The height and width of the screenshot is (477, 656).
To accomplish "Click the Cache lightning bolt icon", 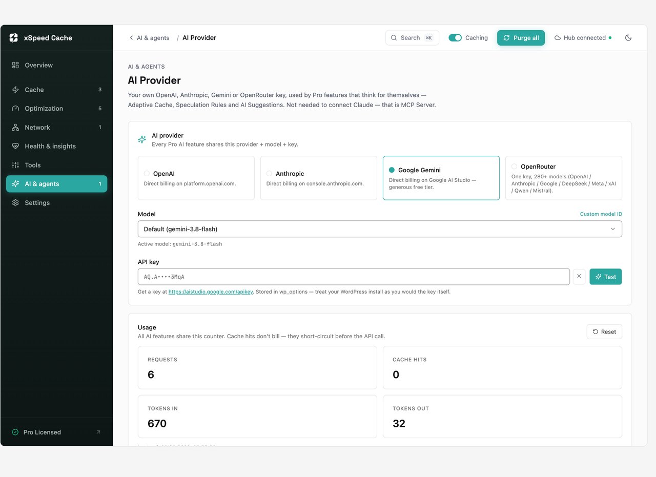I will (x=15, y=90).
